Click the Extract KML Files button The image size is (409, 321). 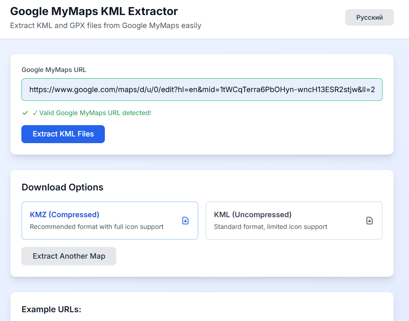click(63, 134)
